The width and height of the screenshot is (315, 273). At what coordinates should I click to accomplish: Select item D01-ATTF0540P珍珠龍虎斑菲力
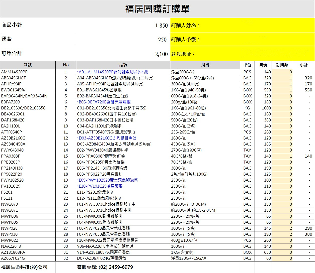point(106,132)
